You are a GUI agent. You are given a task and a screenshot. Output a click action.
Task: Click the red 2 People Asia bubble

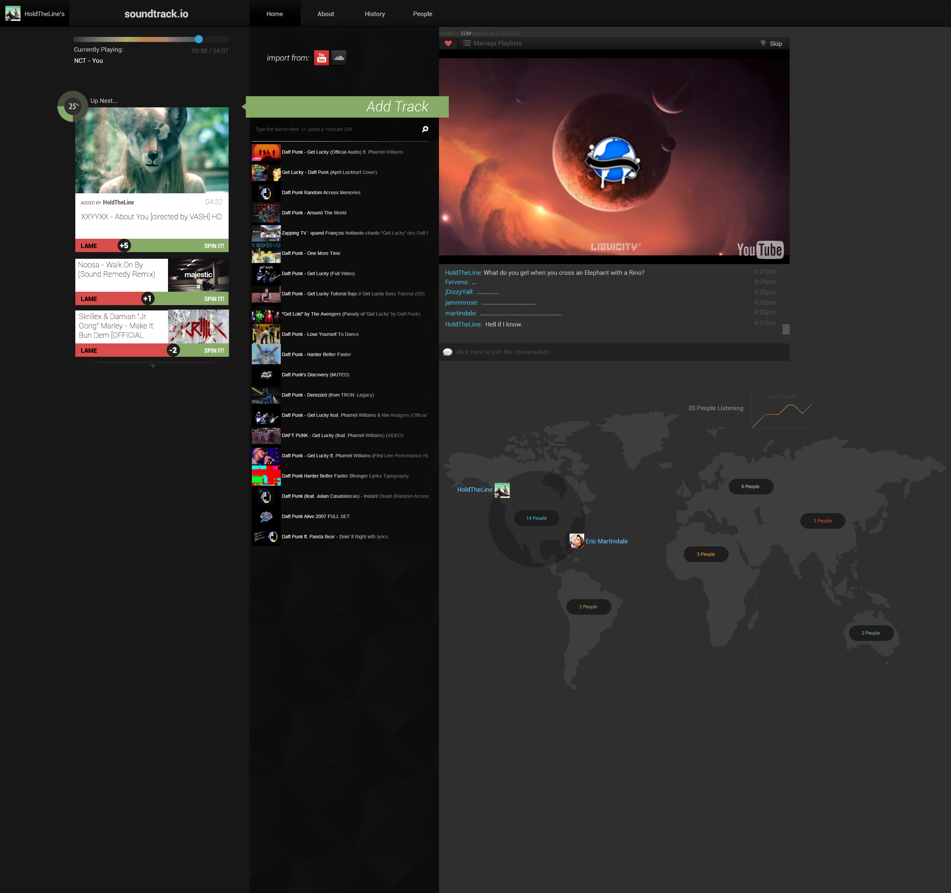[x=822, y=521]
